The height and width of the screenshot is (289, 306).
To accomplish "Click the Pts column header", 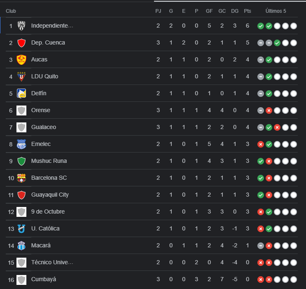I will coord(247,11).
